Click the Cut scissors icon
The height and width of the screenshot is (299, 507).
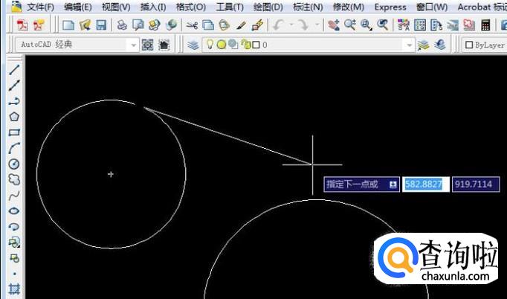pos(192,25)
